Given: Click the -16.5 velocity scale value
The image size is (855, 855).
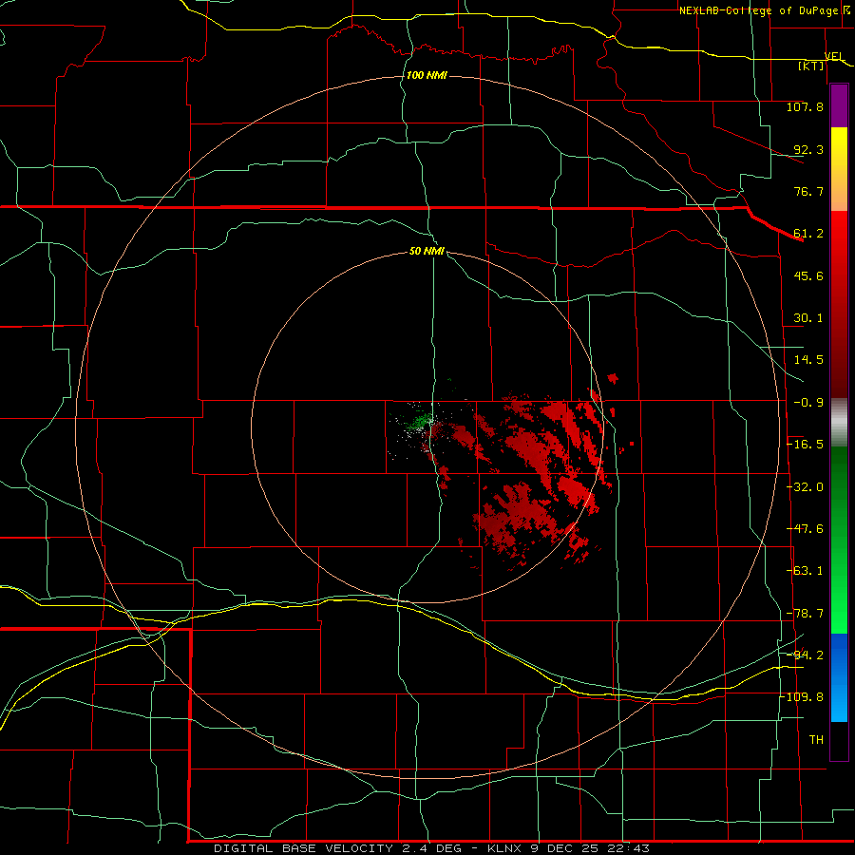Looking at the screenshot, I should pos(805,445).
